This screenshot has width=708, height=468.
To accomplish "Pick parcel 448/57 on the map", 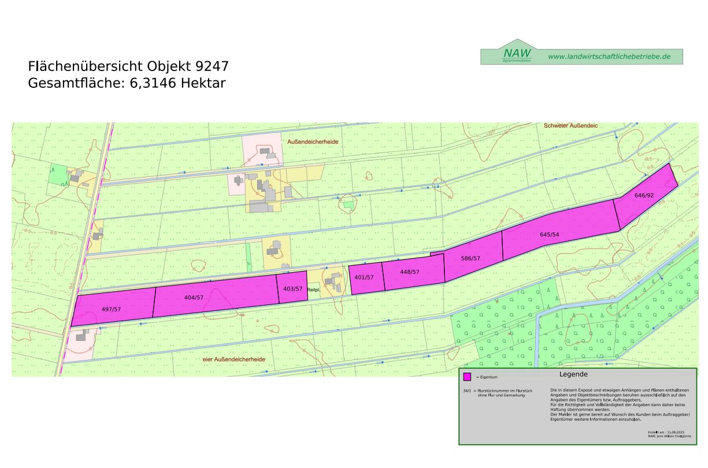I will (x=409, y=272).
